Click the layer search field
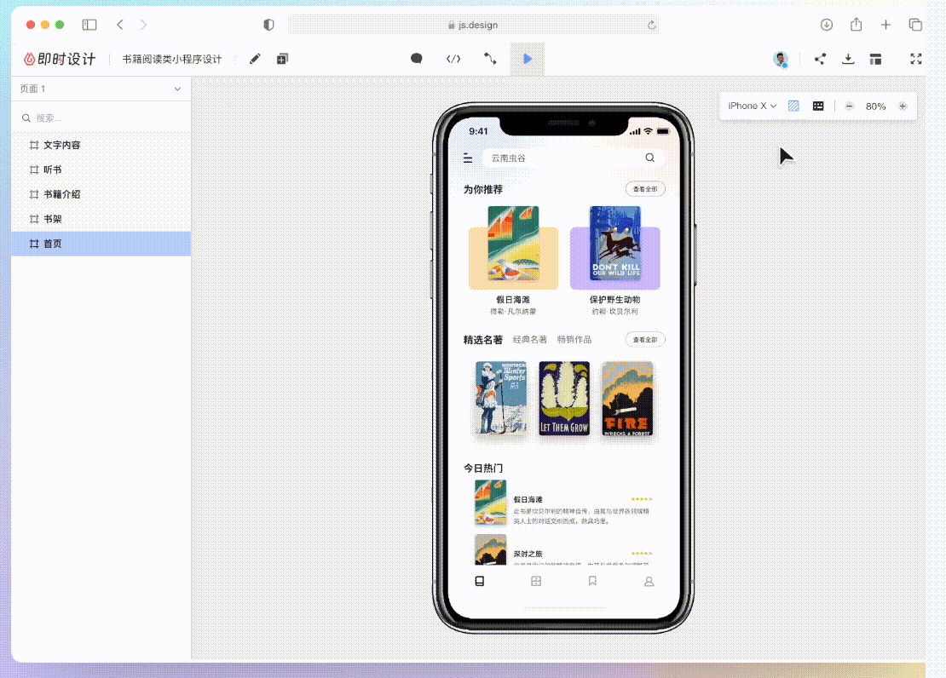This screenshot has width=946, height=678. (101, 118)
